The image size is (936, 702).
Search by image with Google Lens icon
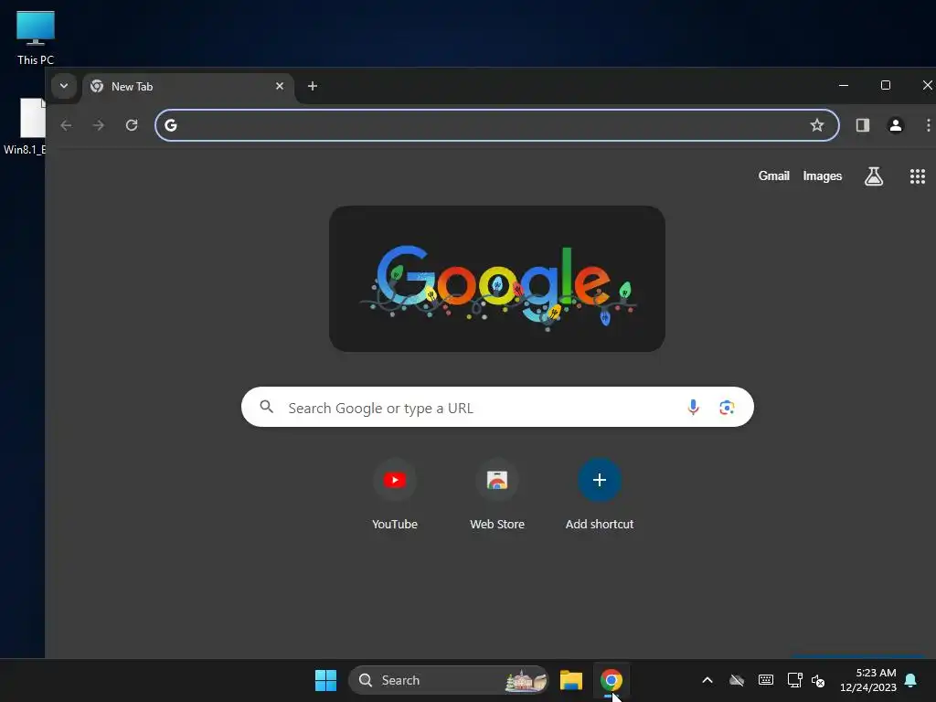point(727,408)
